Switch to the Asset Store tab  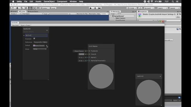[x=33, y=11]
